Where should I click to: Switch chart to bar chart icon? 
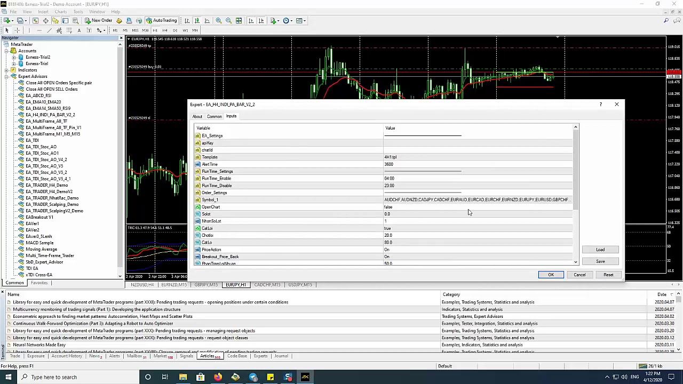coord(187,20)
